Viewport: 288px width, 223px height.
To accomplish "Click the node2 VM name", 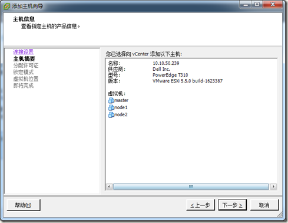I will 121,114.
